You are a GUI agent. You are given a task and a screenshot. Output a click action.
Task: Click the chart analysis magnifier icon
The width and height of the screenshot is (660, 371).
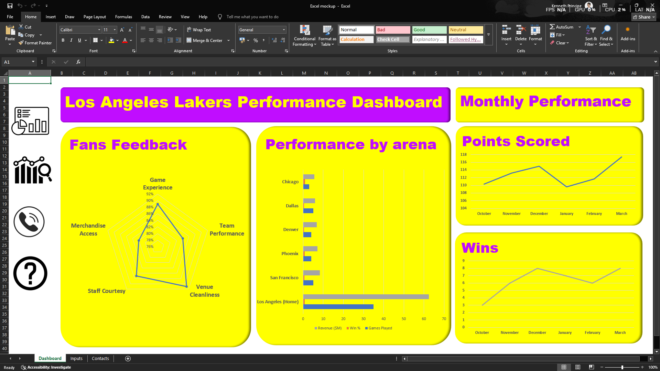tap(32, 170)
